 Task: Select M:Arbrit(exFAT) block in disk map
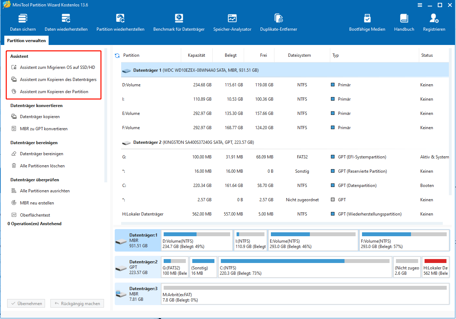(x=305, y=294)
